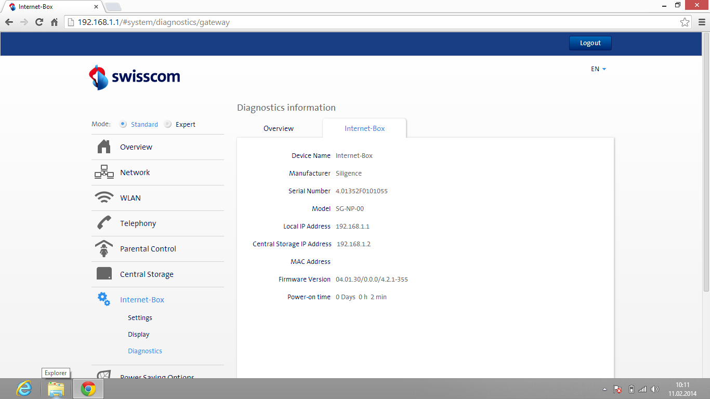Select the Standard mode radio button
Screen dimensions: 710x399
point(123,124)
